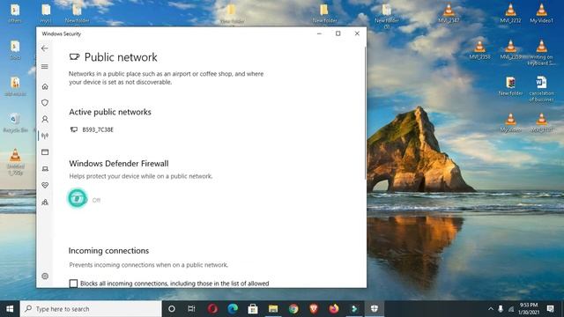Open Family options icon in sidebar

[45, 202]
